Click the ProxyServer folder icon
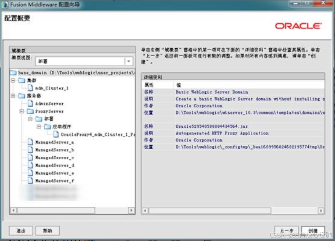Screen dimensions: 335x241 tap(30, 111)
